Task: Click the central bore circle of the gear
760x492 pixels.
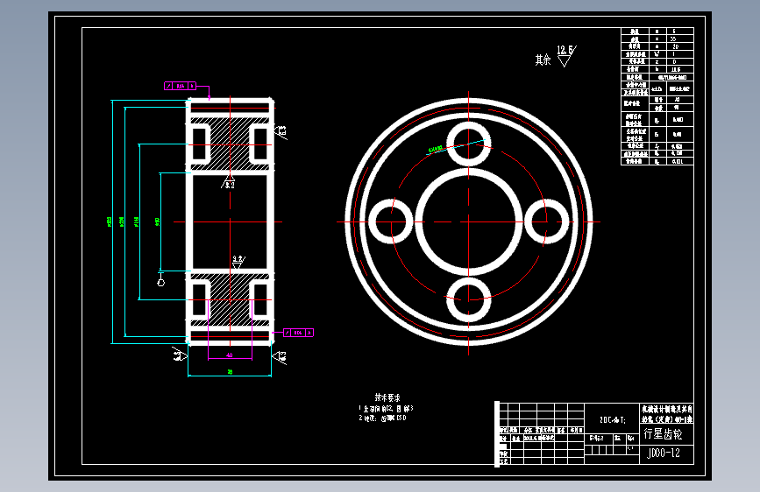Action: [468, 221]
